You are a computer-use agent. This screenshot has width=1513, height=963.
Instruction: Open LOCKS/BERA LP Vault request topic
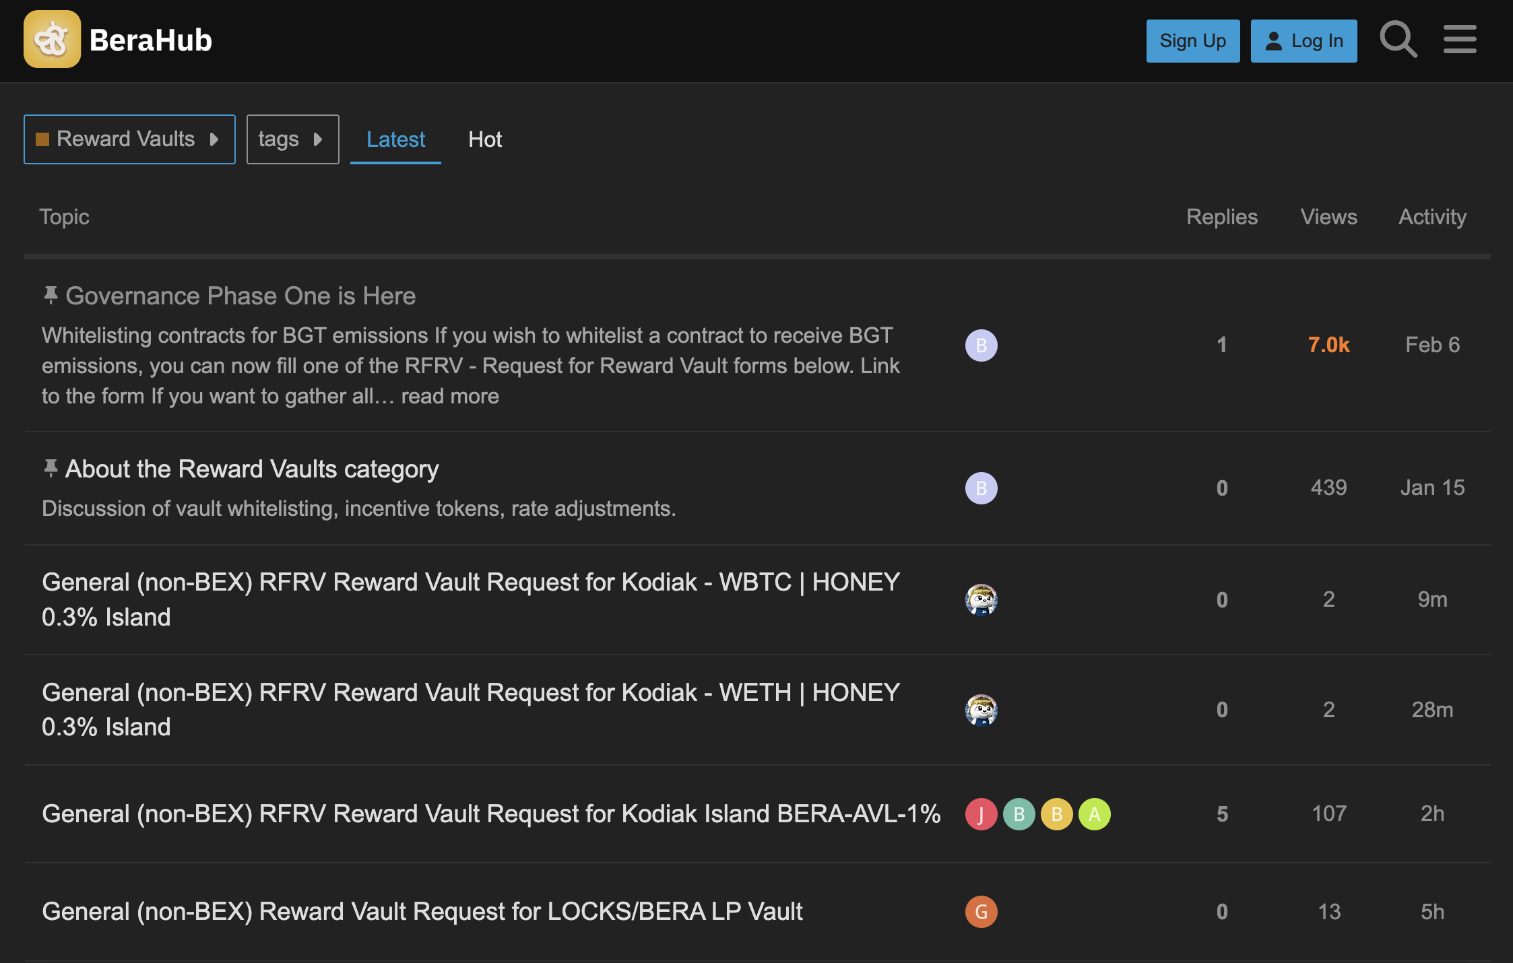click(422, 912)
